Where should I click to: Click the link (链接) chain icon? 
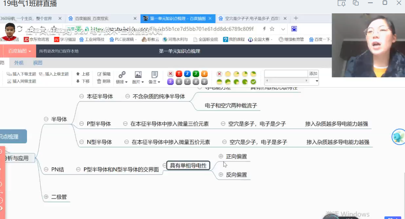tap(122, 75)
